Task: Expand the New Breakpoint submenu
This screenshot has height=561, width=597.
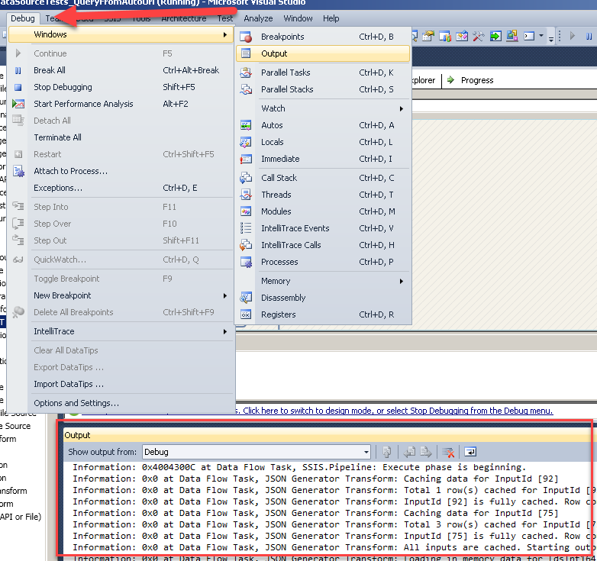Action: (x=121, y=295)
